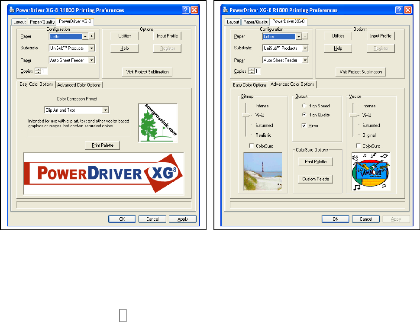Click Cancel in the right window
The image size is (420, 322).
pyautogui.click(x=366, y=219)
